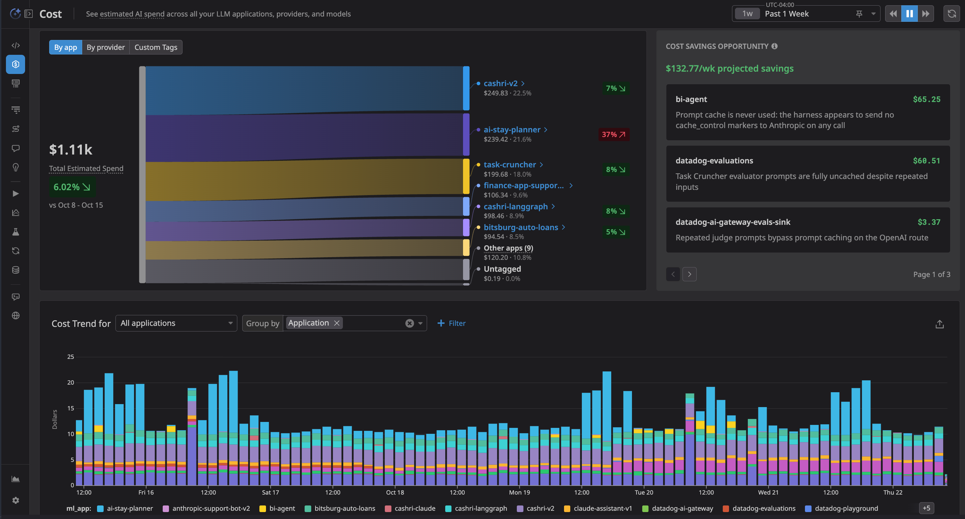Open the bi-agent savings card

click(808, 112)
